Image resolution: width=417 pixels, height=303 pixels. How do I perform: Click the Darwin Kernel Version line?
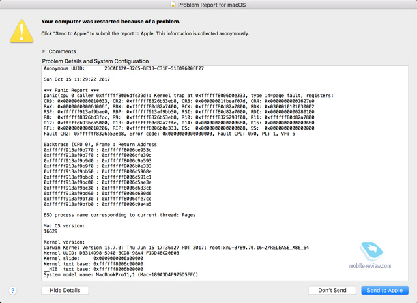tap(176, 248)
